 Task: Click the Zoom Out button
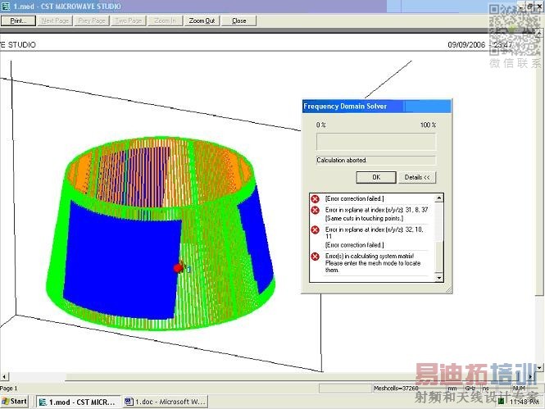coord(202,20)
